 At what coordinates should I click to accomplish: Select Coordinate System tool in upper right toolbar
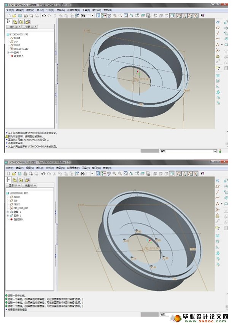(218, 50)
